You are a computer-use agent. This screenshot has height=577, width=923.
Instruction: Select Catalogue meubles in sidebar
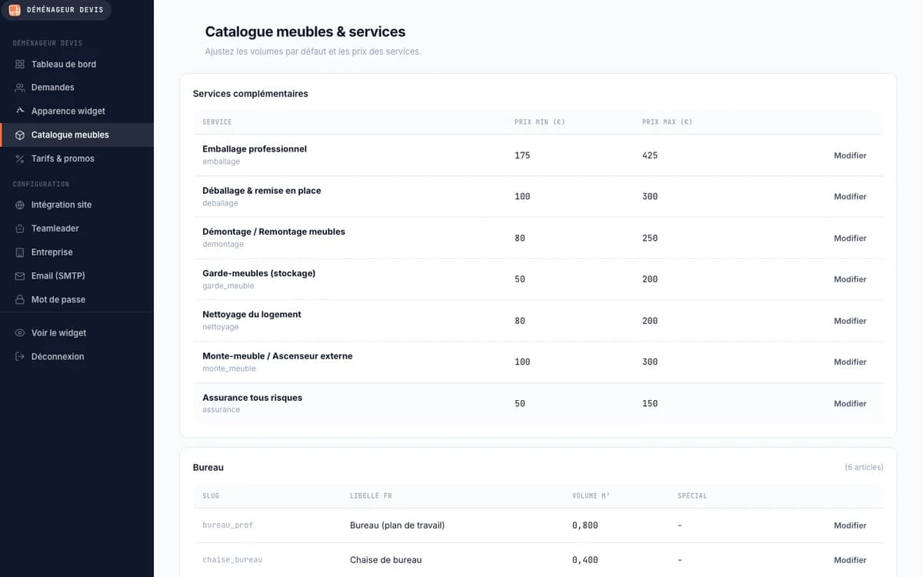click(77, 135)
